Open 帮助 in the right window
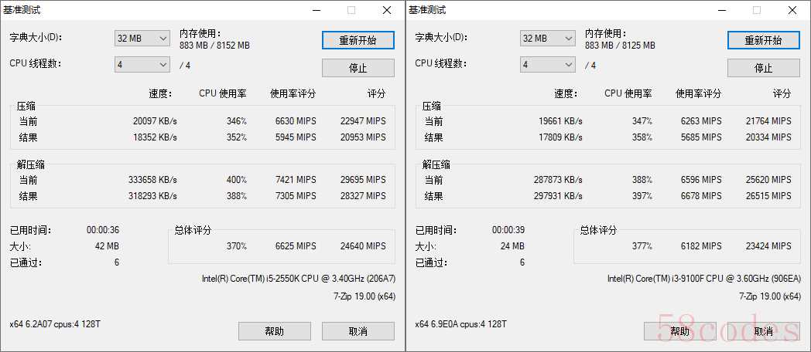 pyautogui.click(x=680, y=331)
